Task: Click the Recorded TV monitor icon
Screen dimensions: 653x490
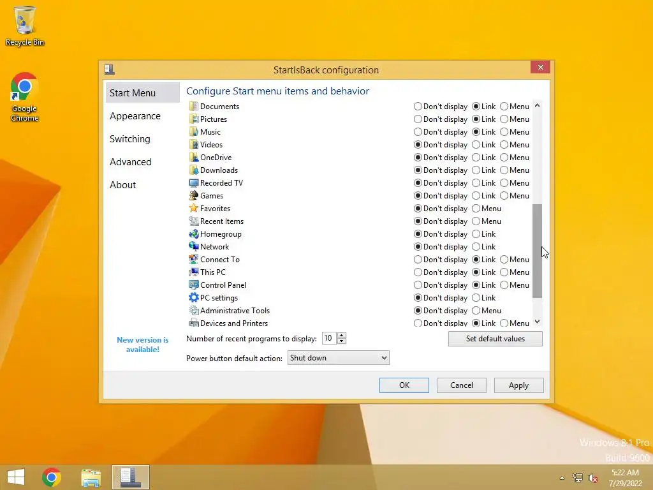Action: click(194, 183)
